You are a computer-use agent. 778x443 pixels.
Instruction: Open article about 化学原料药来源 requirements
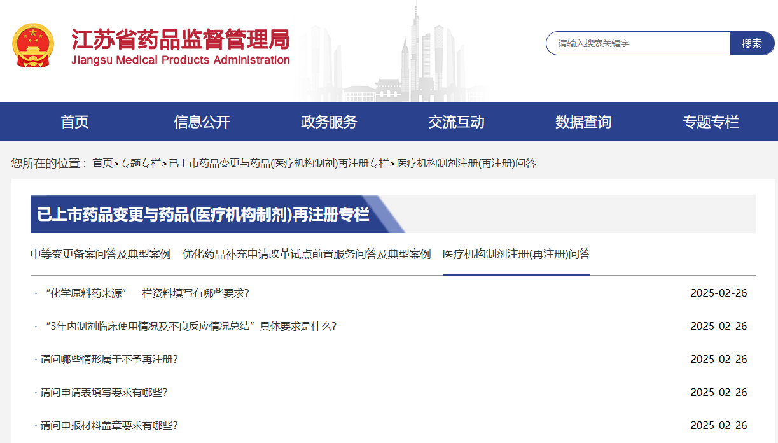[x=147, y=293]
